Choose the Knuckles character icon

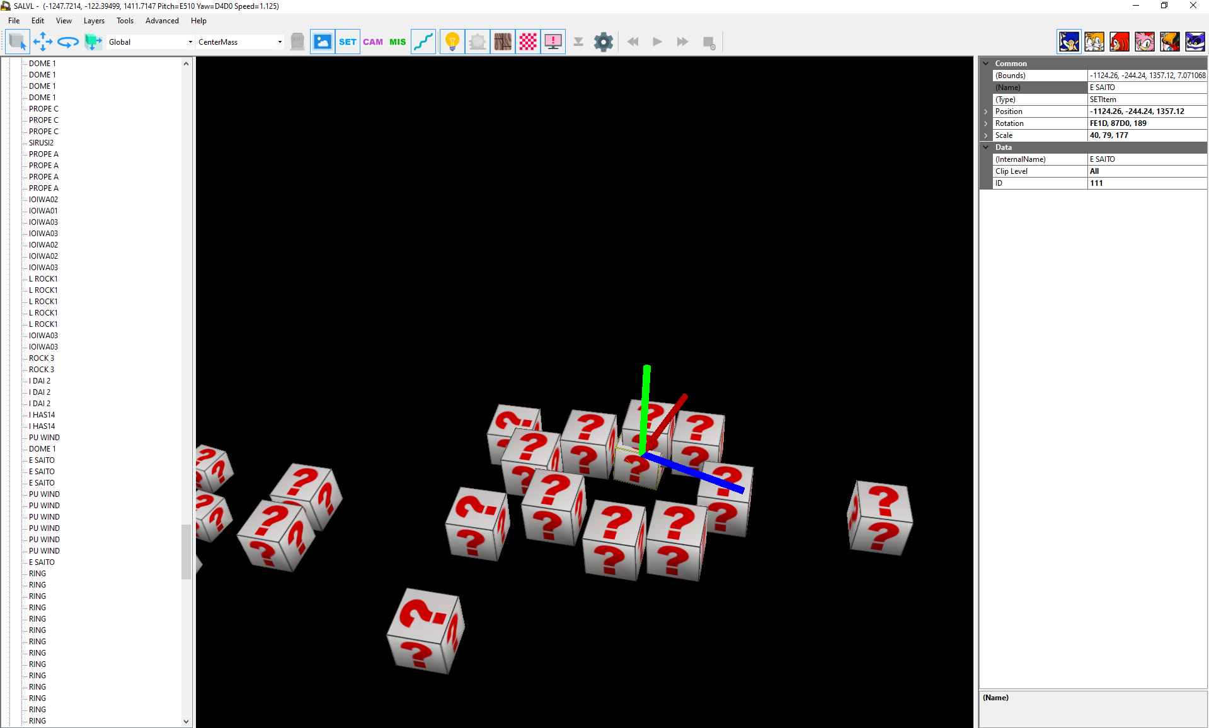coord(1120,42)
